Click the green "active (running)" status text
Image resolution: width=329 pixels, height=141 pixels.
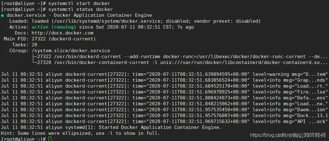(54, 27)
